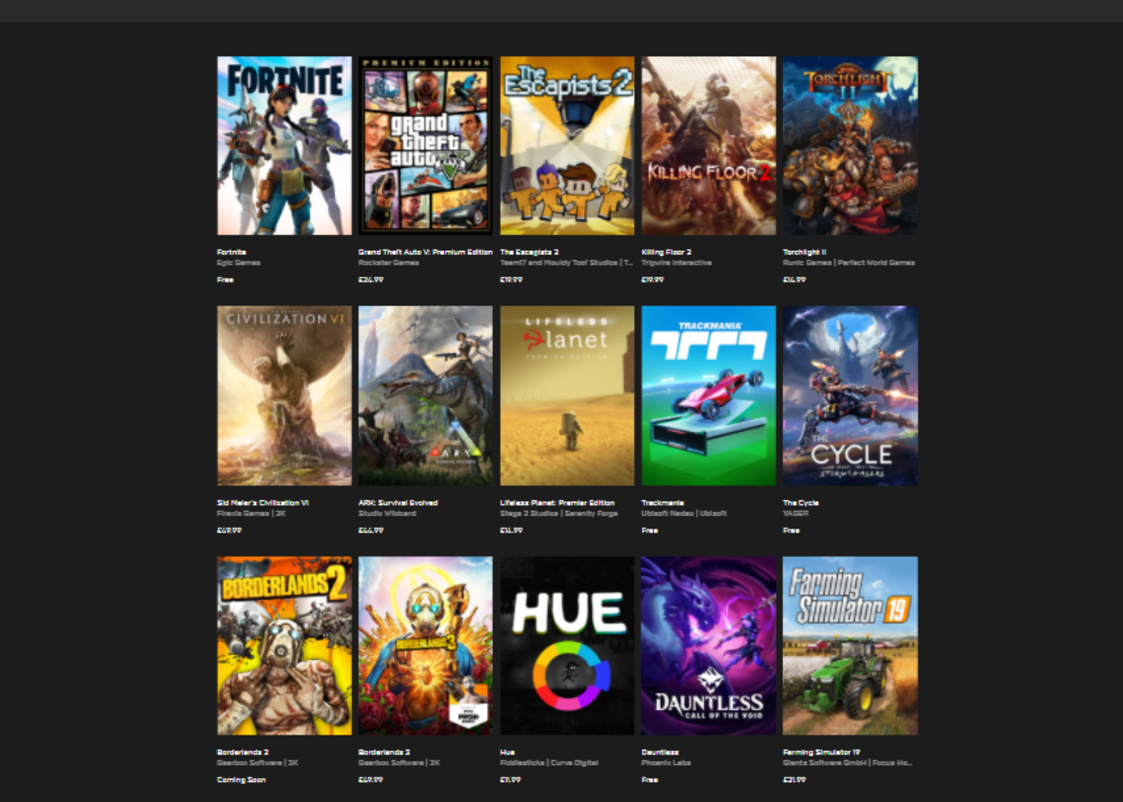The image size is (1123, 802).
Task: Open the Trackmania cover art
Action: tap(708, 395)
